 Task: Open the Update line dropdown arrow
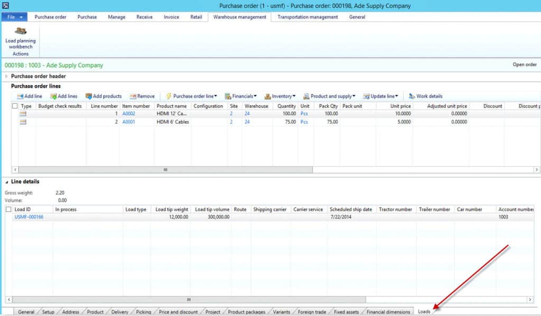(x=396, y=96)
